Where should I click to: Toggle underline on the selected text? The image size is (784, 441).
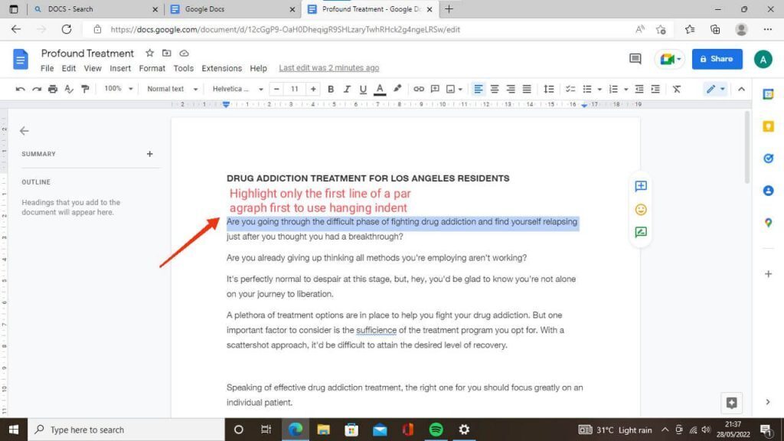361,89
